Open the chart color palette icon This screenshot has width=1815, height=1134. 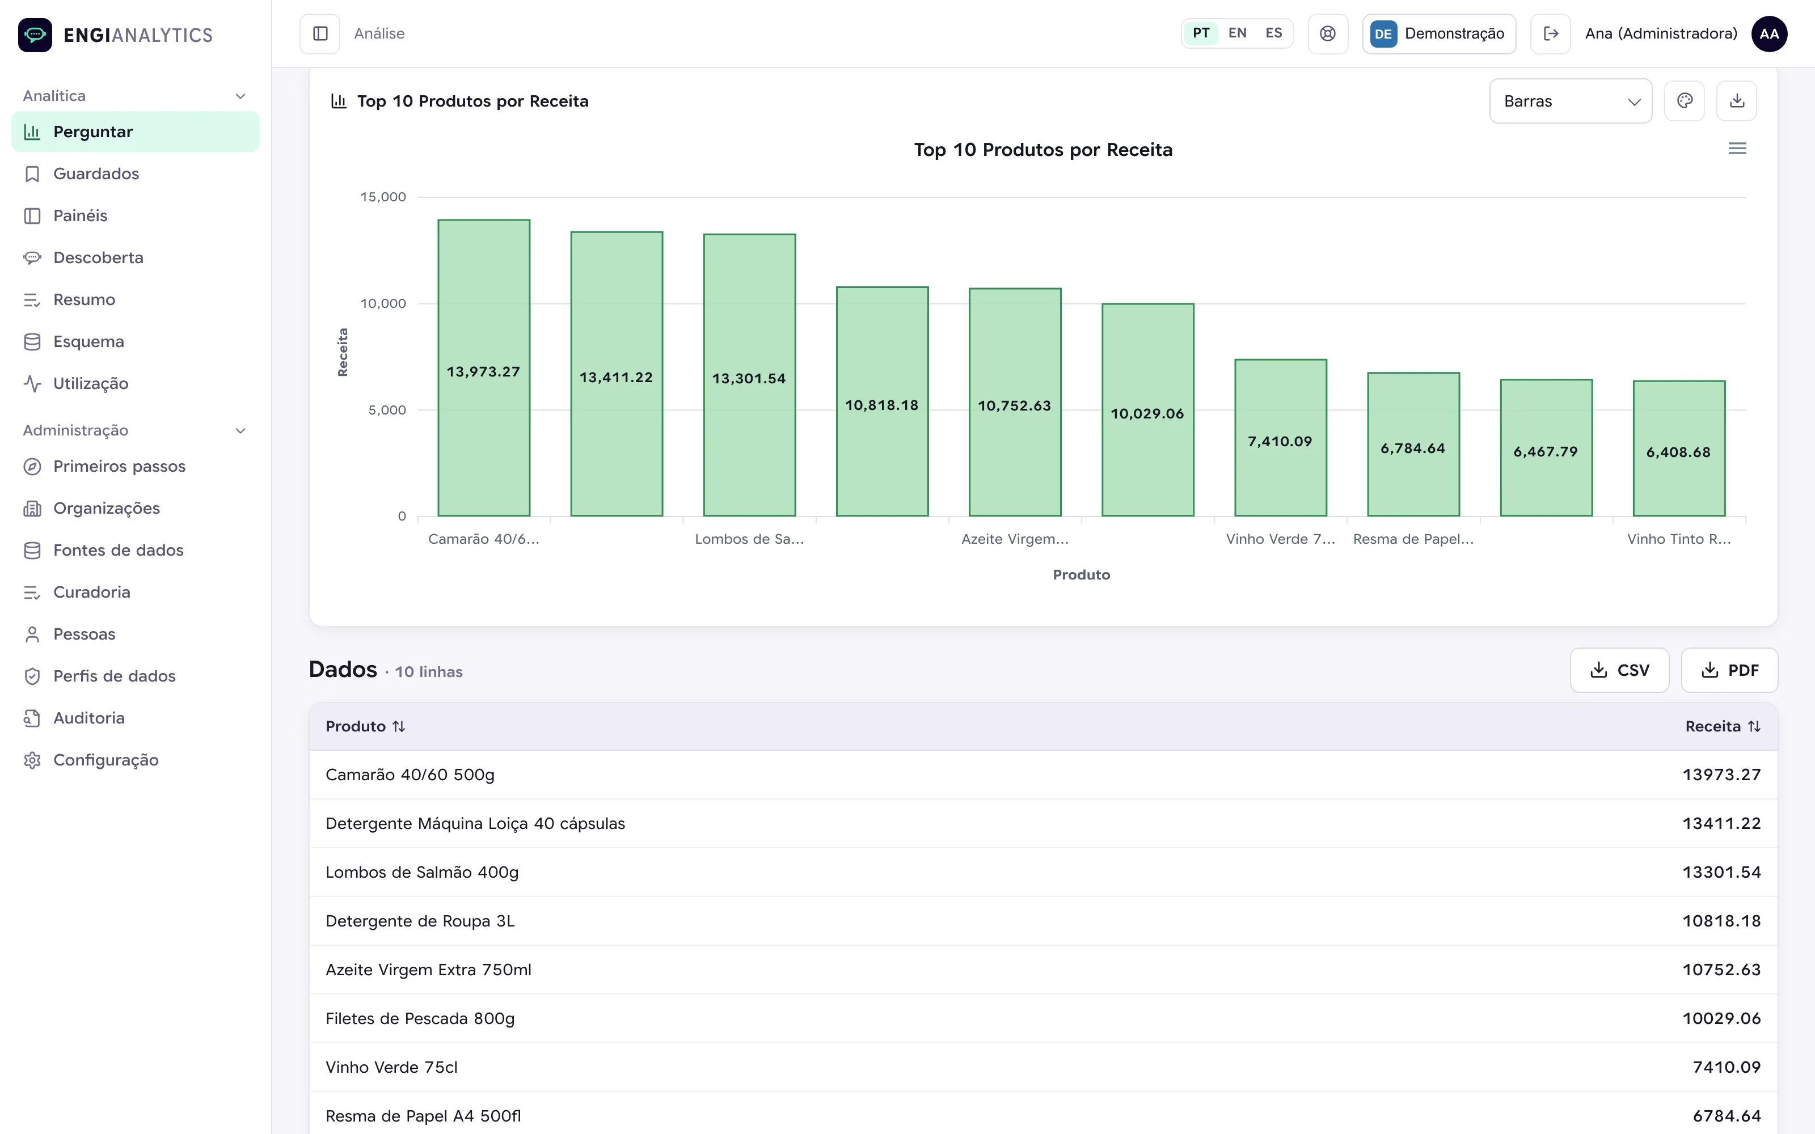pyautogui.click(x=1685, y=100)
